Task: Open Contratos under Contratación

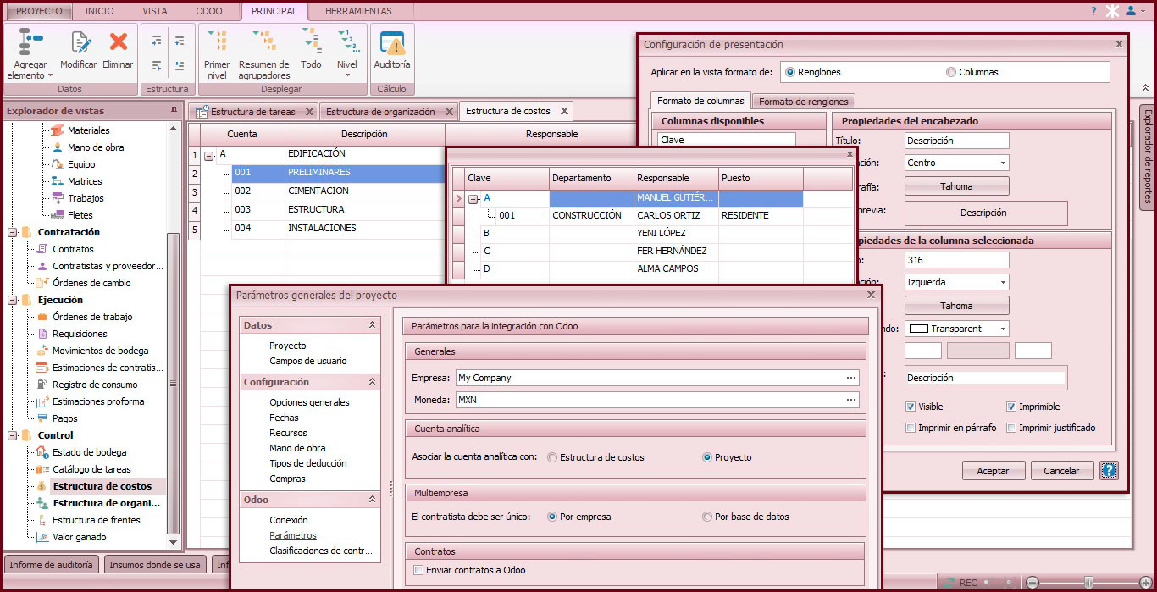Action: click(x=73, y=249)
